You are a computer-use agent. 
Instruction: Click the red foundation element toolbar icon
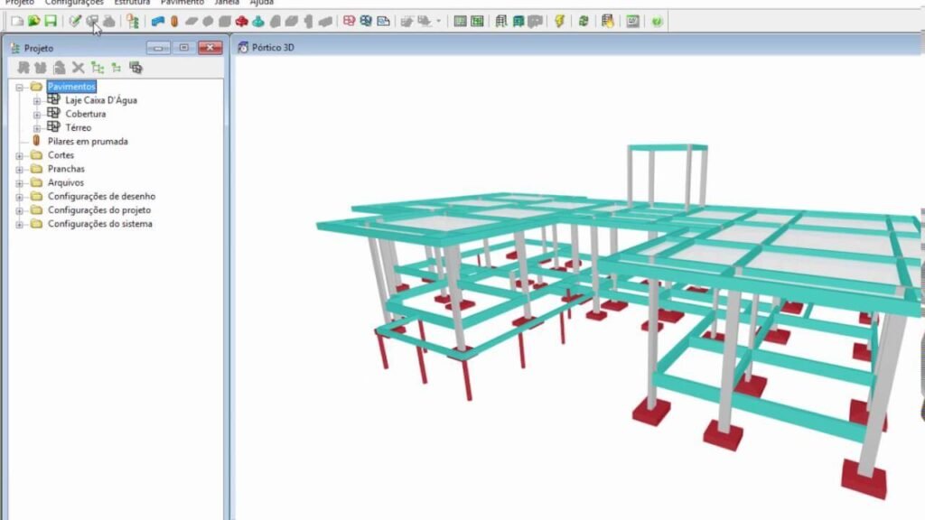[241, 22]
